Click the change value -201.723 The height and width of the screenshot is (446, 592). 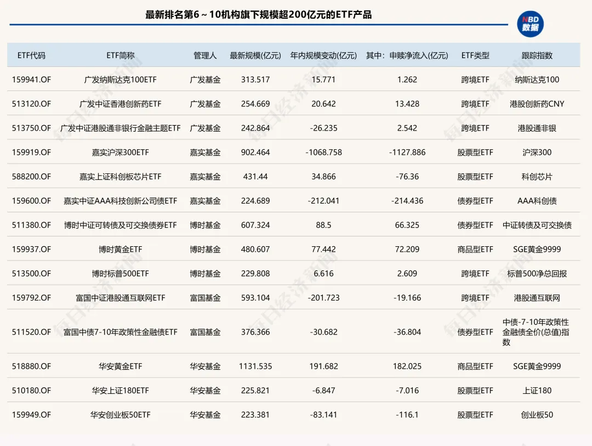click(x=323, y=297)
